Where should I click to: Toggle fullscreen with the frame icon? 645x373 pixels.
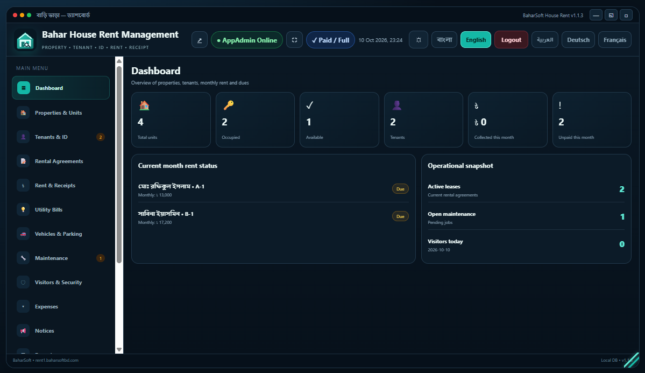click(x=295, y=40)
